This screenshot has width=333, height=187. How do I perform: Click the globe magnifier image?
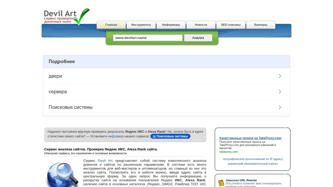[63, 175]
